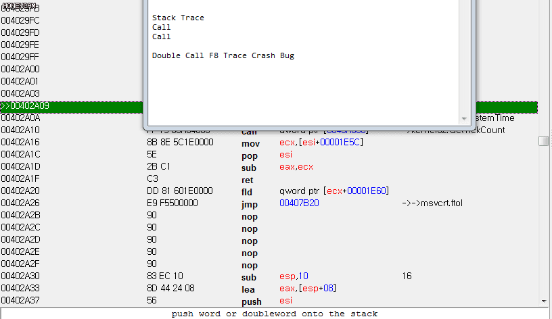552x319 pixels.
Task: Click address 00402A10 in the list
Action: (20, 130)
